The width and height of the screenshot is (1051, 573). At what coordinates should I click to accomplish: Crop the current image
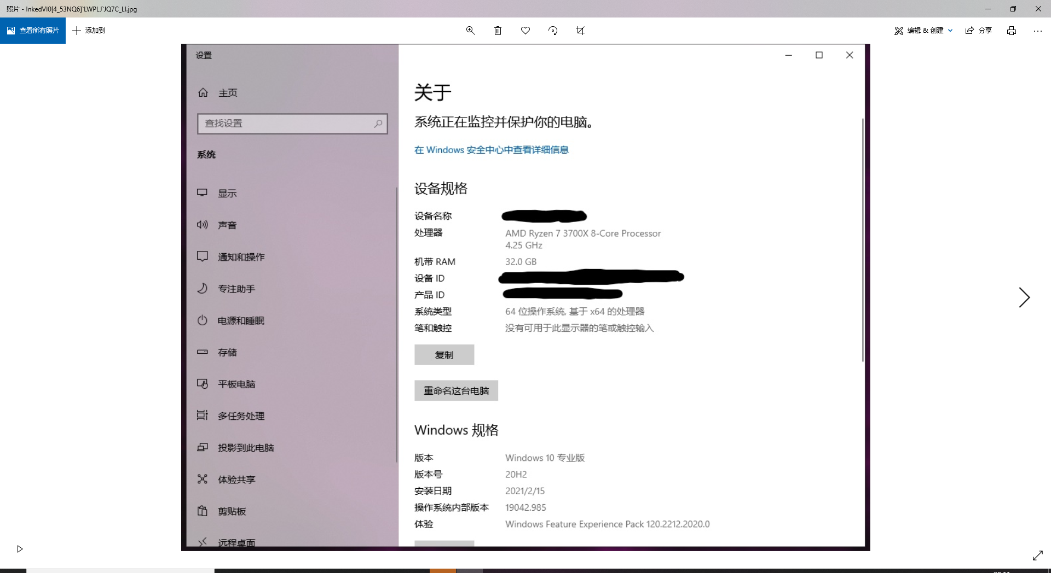click(580, 31)
